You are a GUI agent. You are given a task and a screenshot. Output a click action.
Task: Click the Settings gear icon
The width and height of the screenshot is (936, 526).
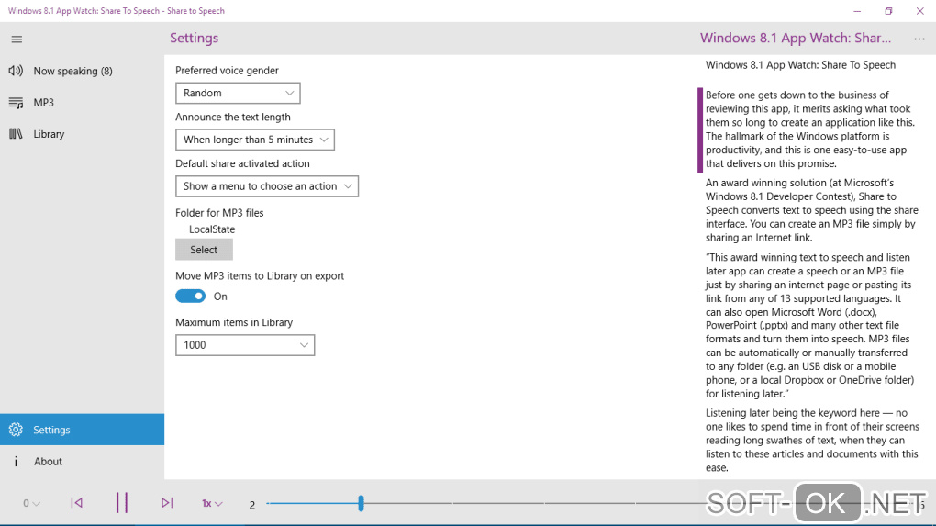(16, 430)
